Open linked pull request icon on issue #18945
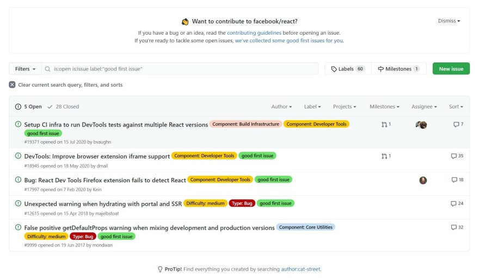 (384, 156)
